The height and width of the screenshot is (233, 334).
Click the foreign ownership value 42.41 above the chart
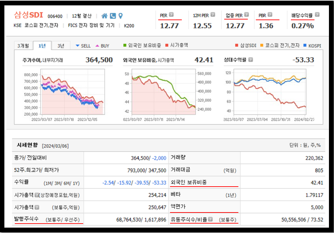204,60
